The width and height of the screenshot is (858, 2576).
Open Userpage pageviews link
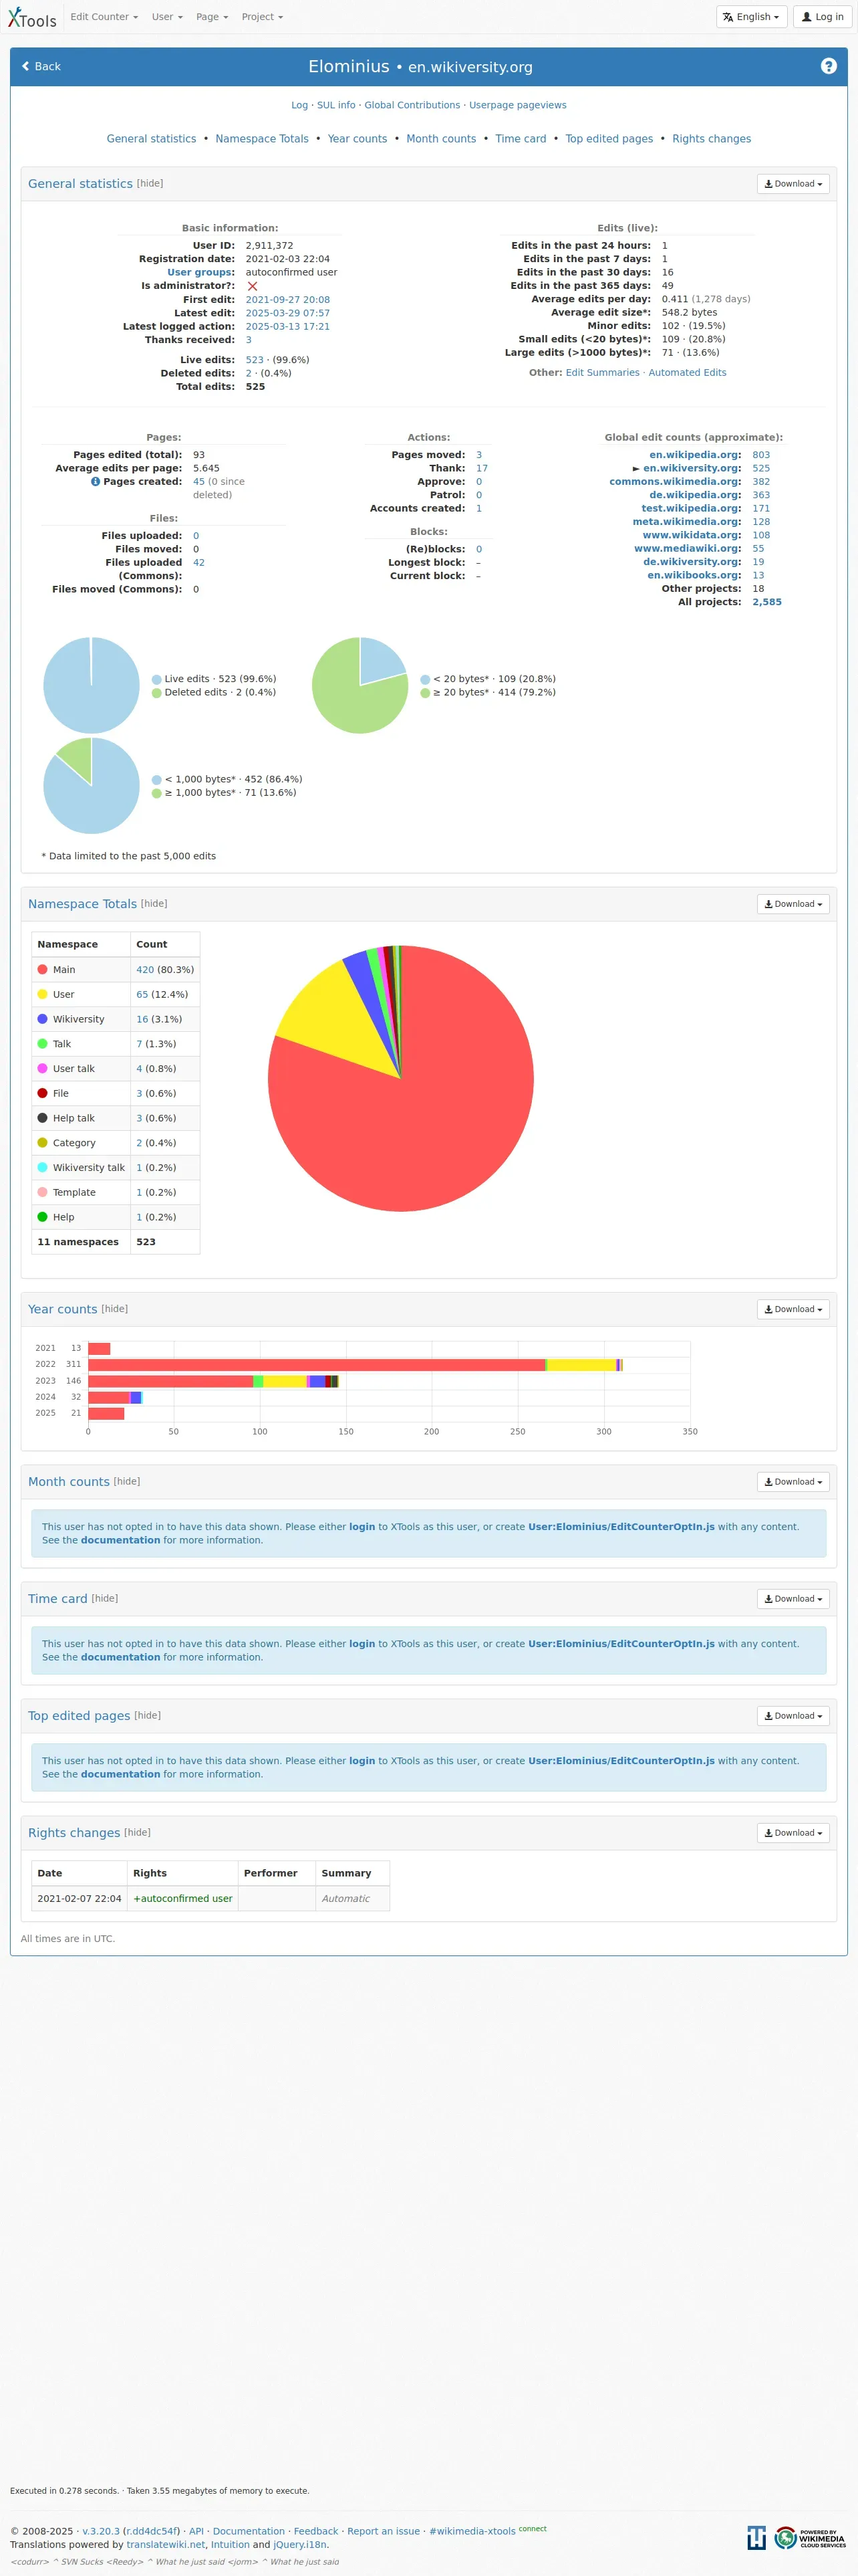click(x=517, y=105)
